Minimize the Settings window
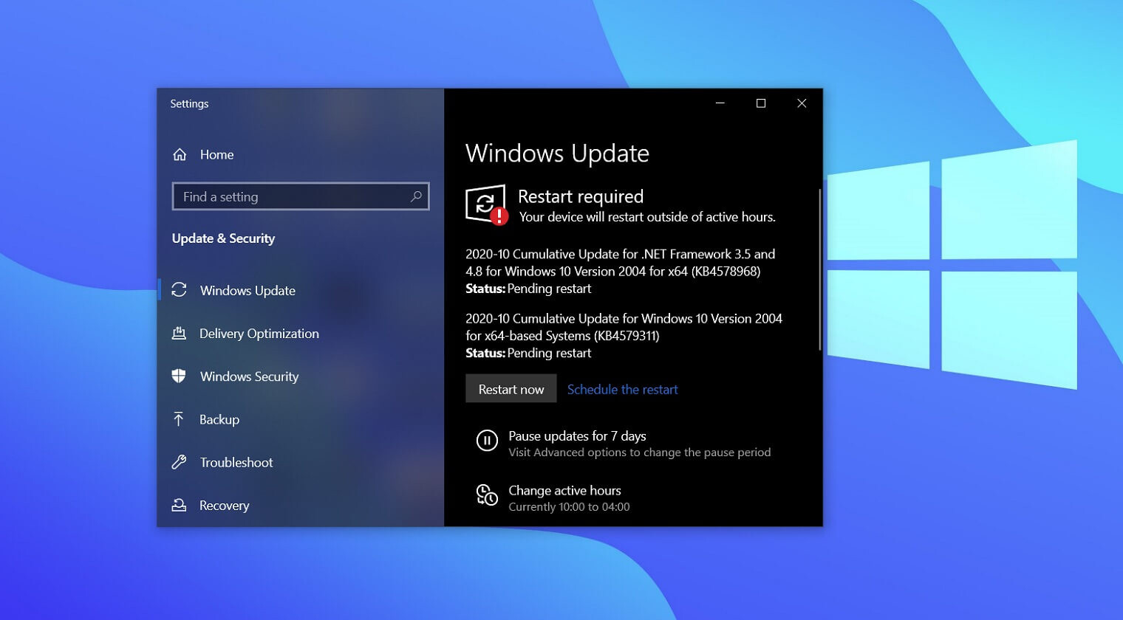This screenshot has width=1123, height=620. click(x=720, y=103)
